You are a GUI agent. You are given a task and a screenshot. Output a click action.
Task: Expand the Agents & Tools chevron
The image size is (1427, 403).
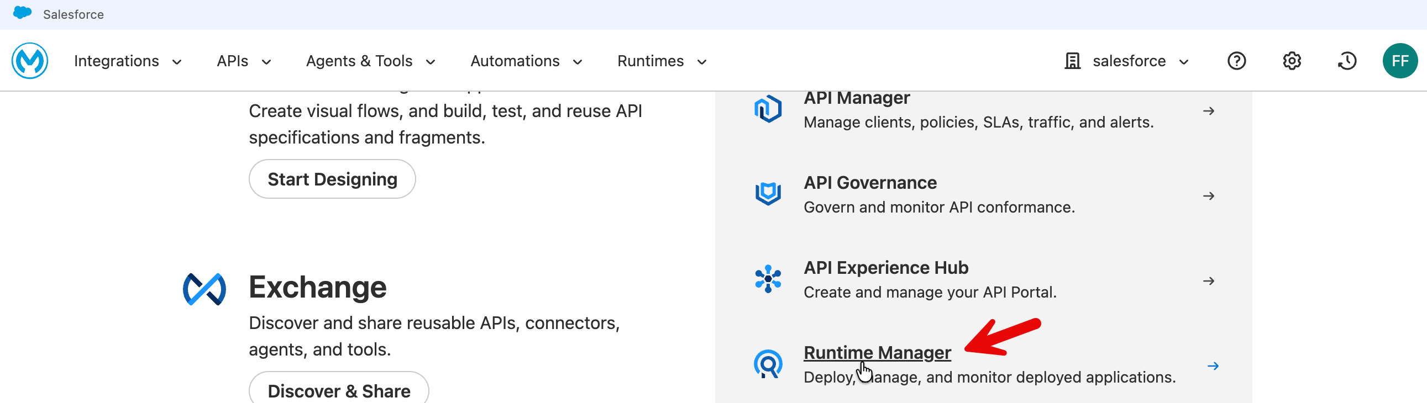[431, 62]
